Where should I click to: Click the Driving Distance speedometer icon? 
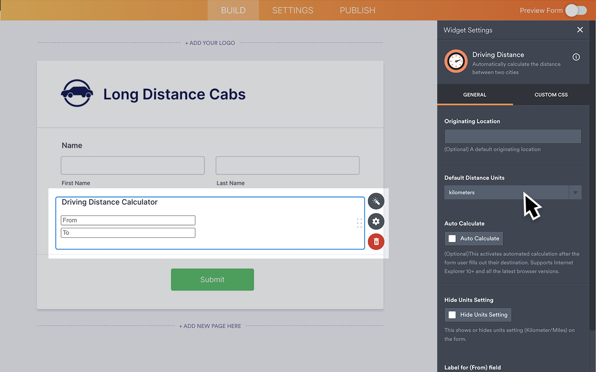pyautogui.click(x=455, y=61)
